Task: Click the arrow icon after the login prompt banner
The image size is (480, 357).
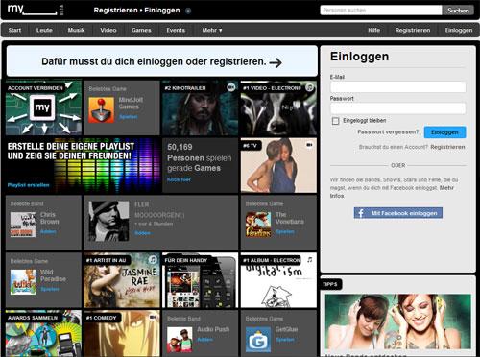Action: (276, 62)
